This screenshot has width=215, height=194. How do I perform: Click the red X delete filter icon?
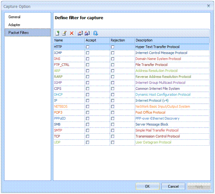(72, 33)
